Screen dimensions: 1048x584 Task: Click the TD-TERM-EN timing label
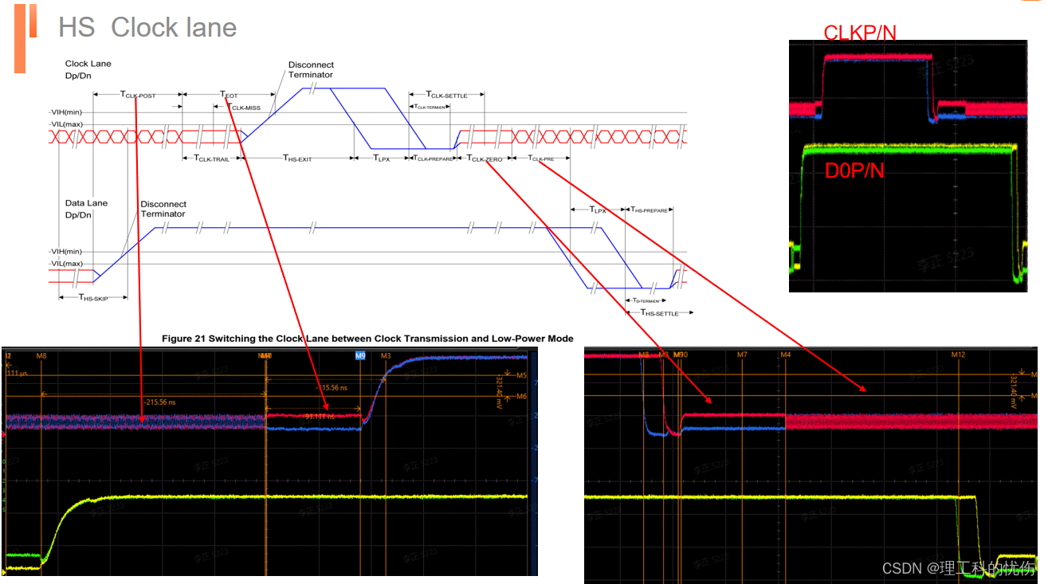coord(646,300)
